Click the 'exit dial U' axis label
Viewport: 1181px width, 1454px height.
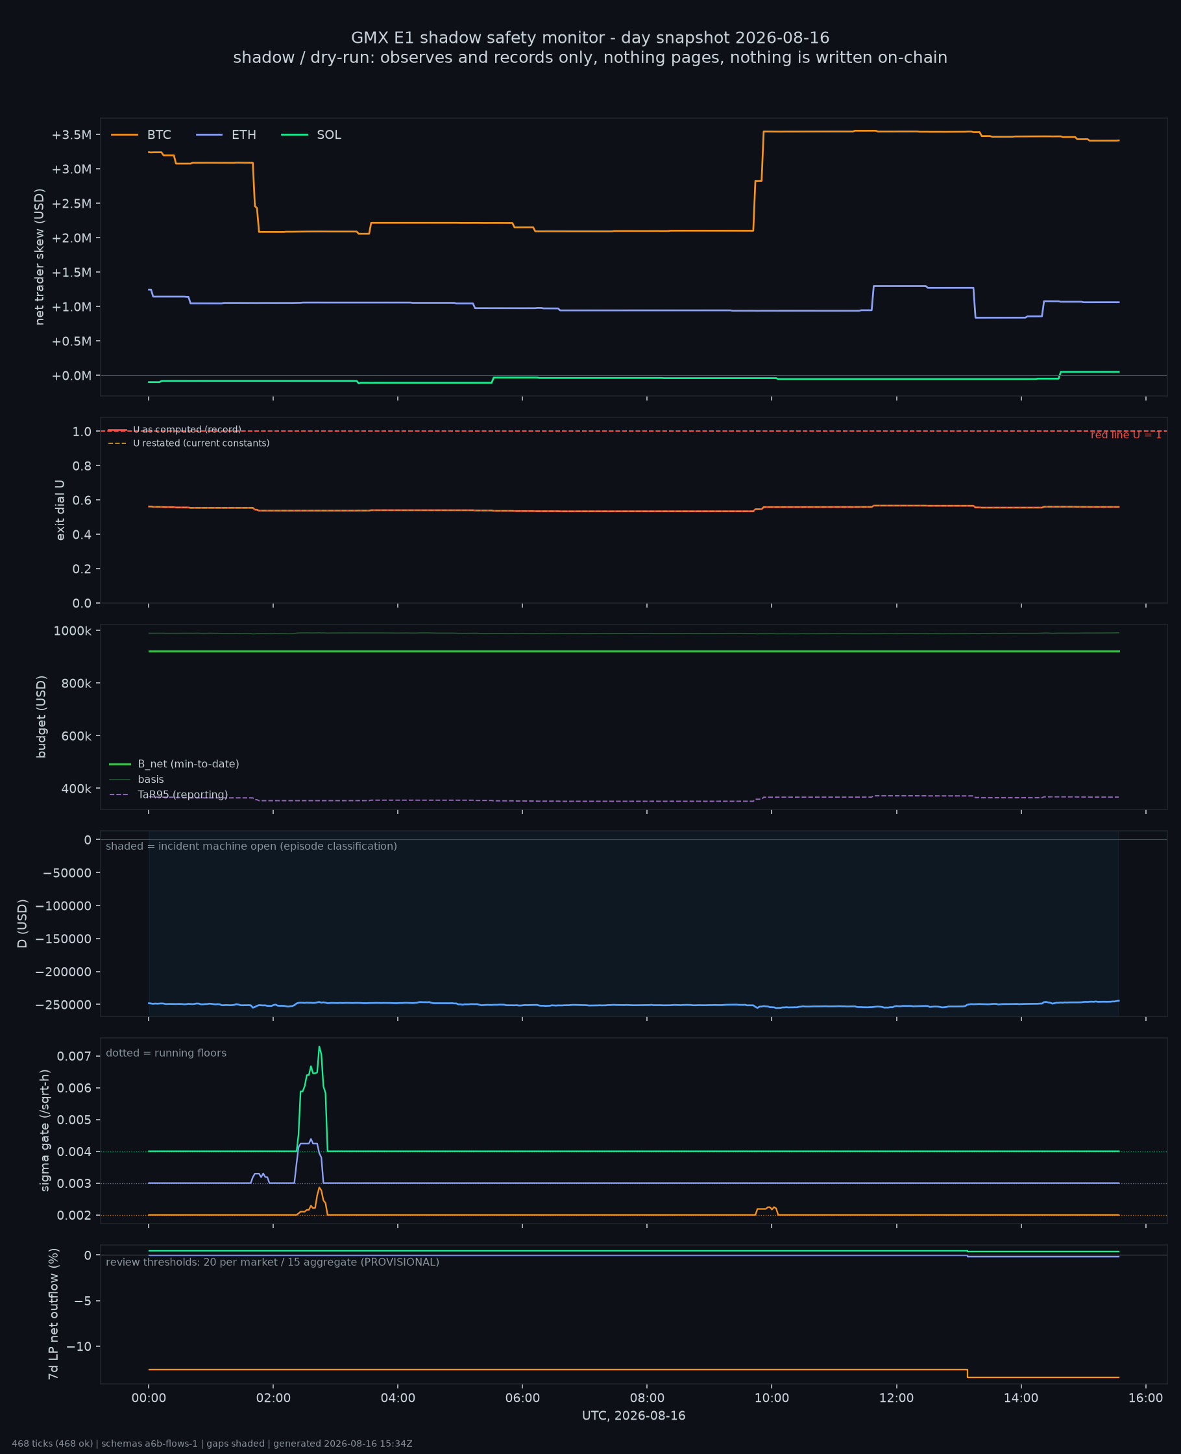[x=60, y=510]
